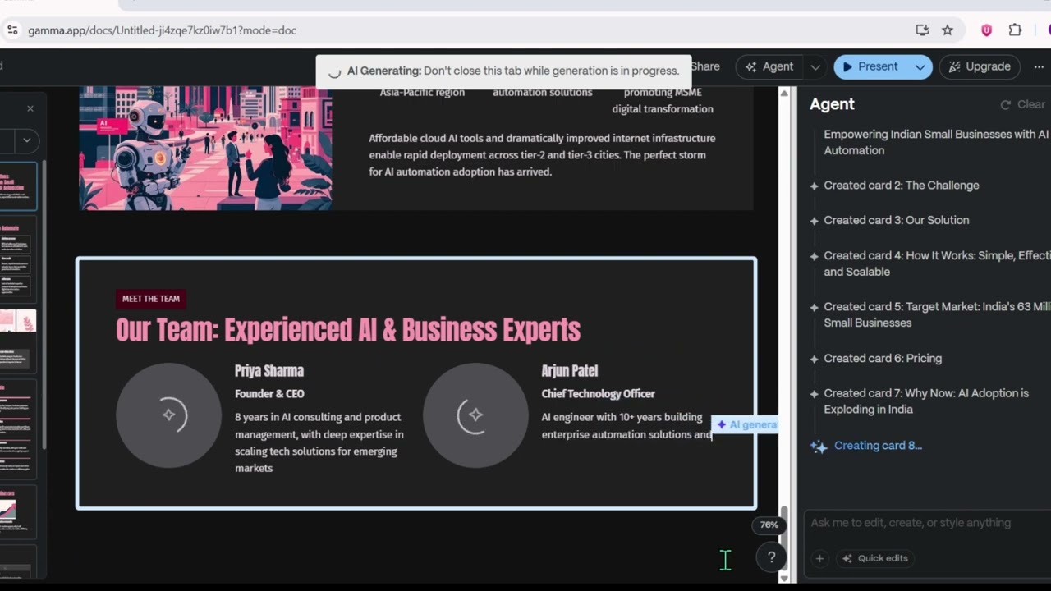Open the browser extensions puzzle icon
1051x591 pixels.
coord(1015,30)
